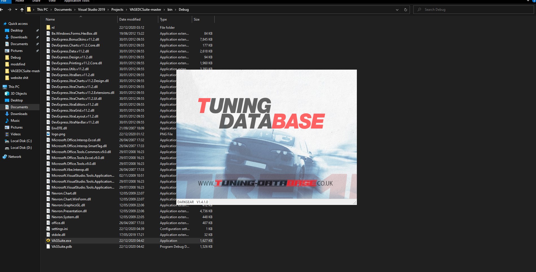
Task: Select 3D Objects under This PC
Action: pos(19,94)
